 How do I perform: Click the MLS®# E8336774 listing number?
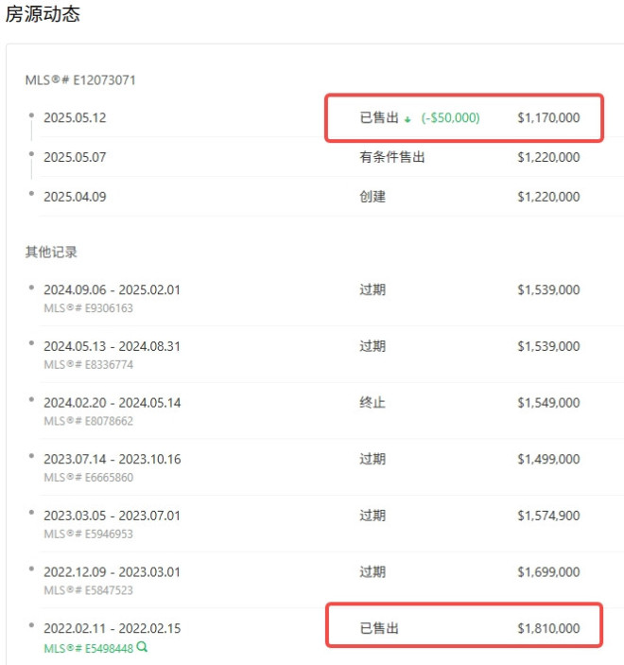tap(88, 364)
